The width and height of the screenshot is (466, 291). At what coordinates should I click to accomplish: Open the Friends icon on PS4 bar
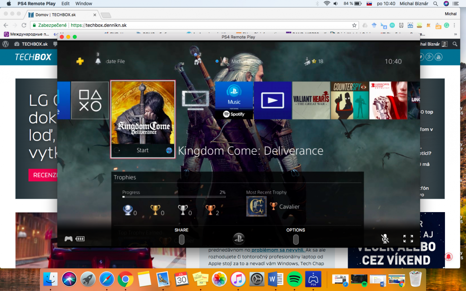coord(198,61)
